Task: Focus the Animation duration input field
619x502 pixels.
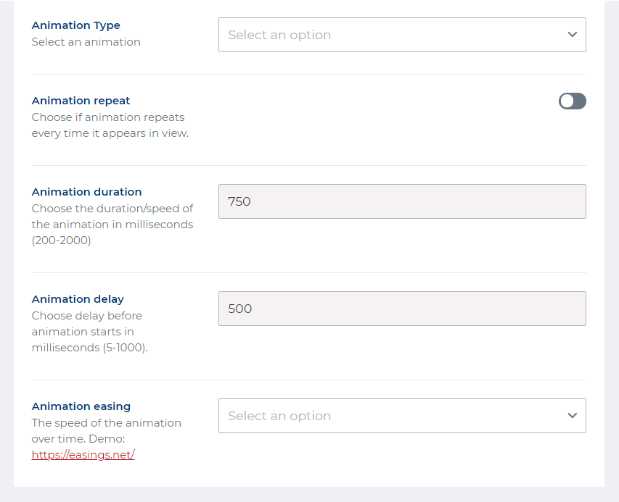Action: (402, 201)
